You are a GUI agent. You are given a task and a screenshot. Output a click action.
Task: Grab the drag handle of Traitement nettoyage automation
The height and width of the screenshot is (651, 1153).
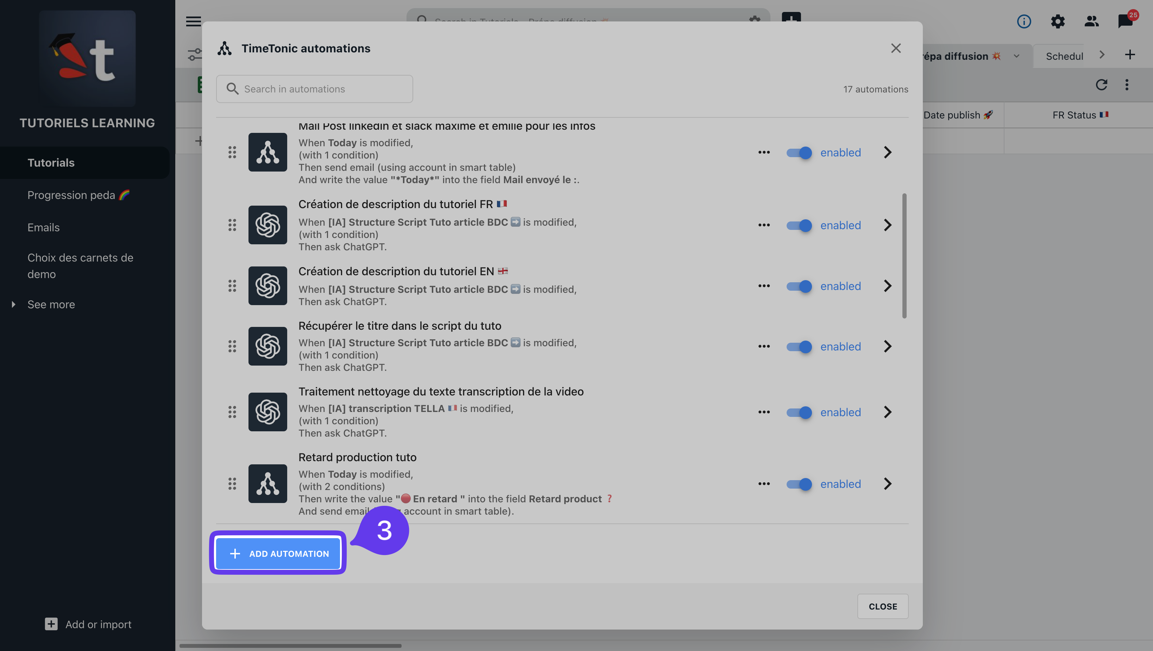coord(232,412)
